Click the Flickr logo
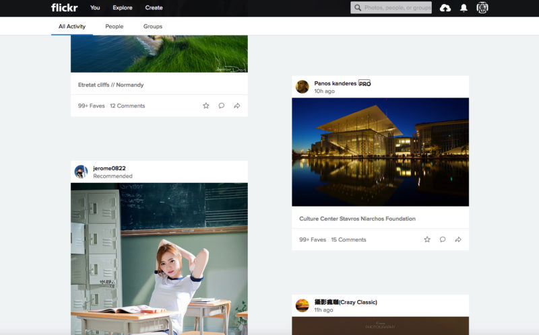The width and height of the screenshot is (539, 335). [x=64, y=8]
